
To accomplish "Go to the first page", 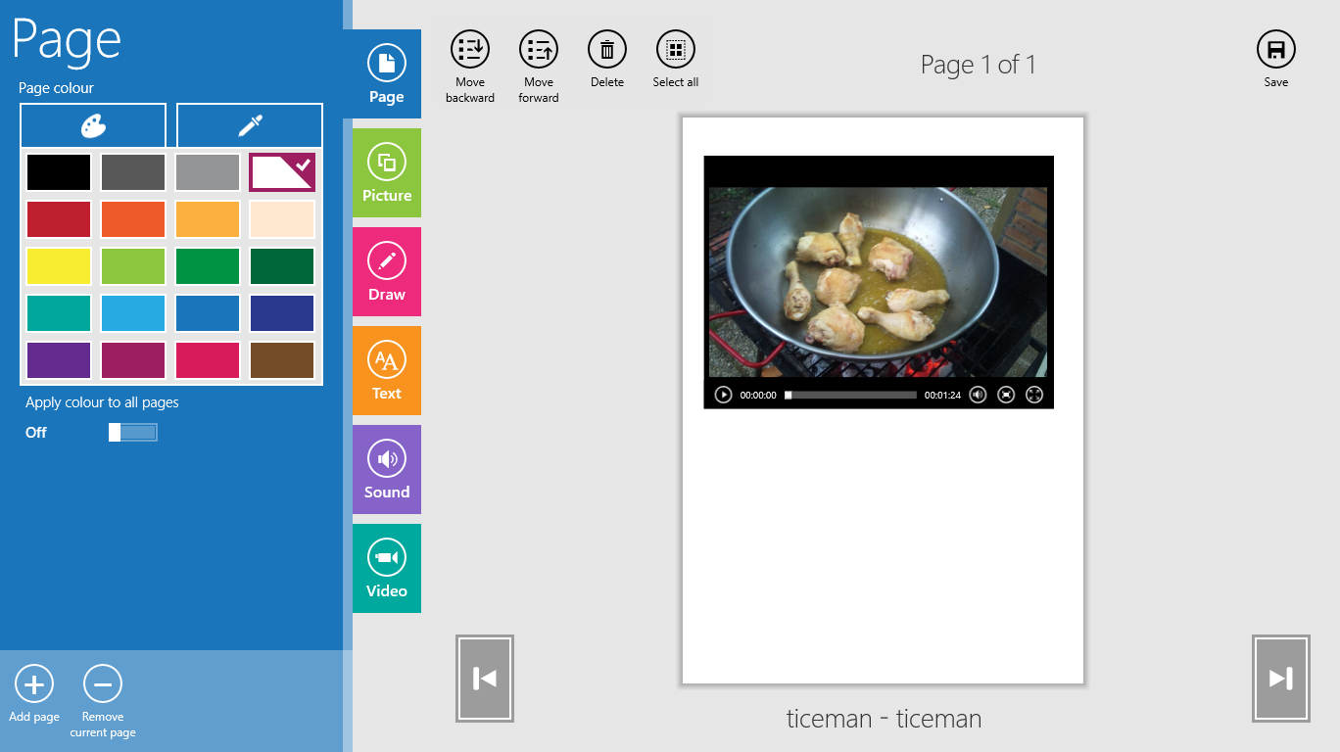I will point(485,679).
